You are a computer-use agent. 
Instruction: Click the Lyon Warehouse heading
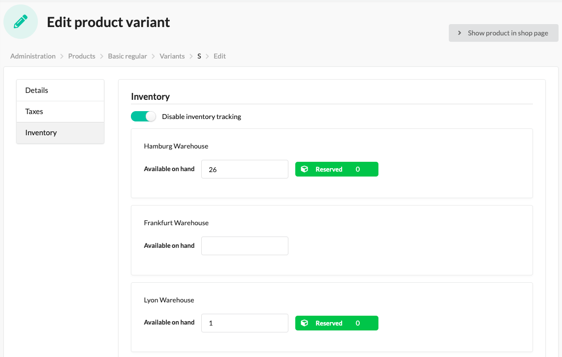pyautogui.click(x=169, y=300)
